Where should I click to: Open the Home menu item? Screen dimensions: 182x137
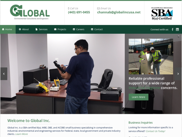pyautogui.click(x=8, y=29)
